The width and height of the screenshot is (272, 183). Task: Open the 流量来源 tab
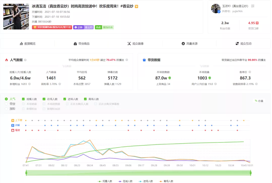pos(189,44)
